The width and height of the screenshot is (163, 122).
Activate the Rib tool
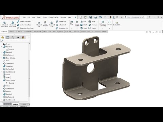coord(83,21)
